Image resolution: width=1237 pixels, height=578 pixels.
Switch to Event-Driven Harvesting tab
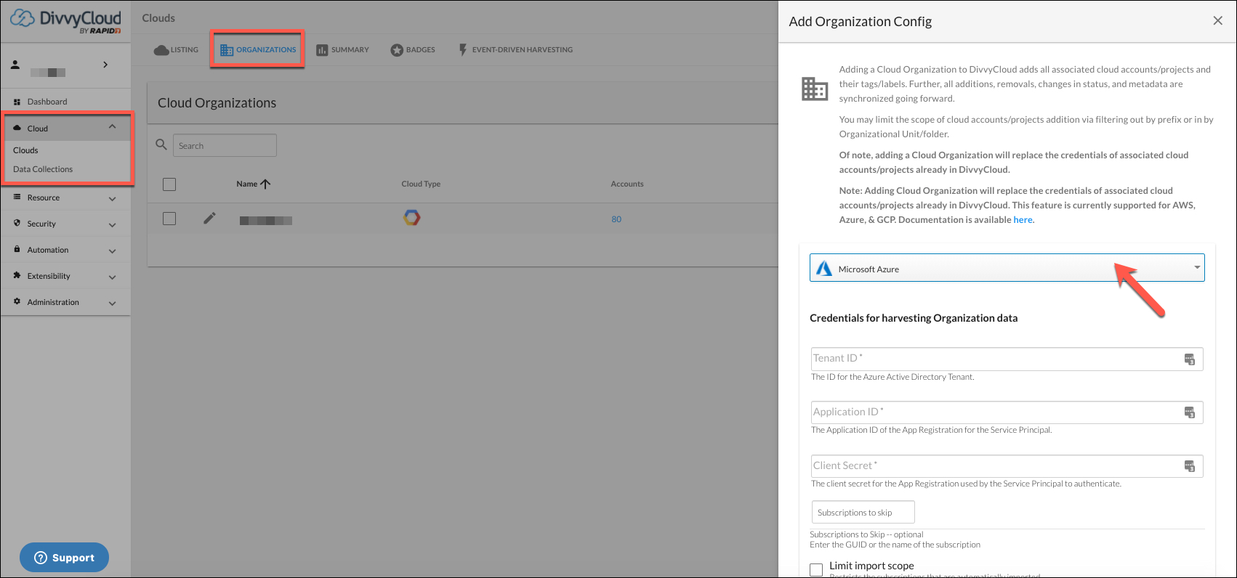point(515,50)
